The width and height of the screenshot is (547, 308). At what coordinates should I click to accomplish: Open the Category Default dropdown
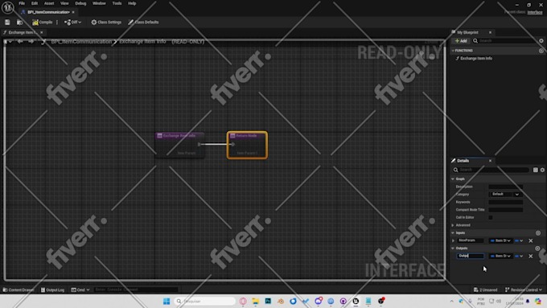(505, 195)
